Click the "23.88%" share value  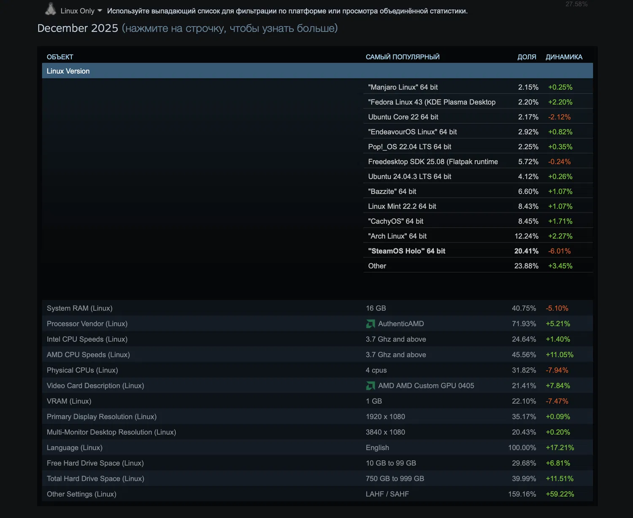point(526,266)
